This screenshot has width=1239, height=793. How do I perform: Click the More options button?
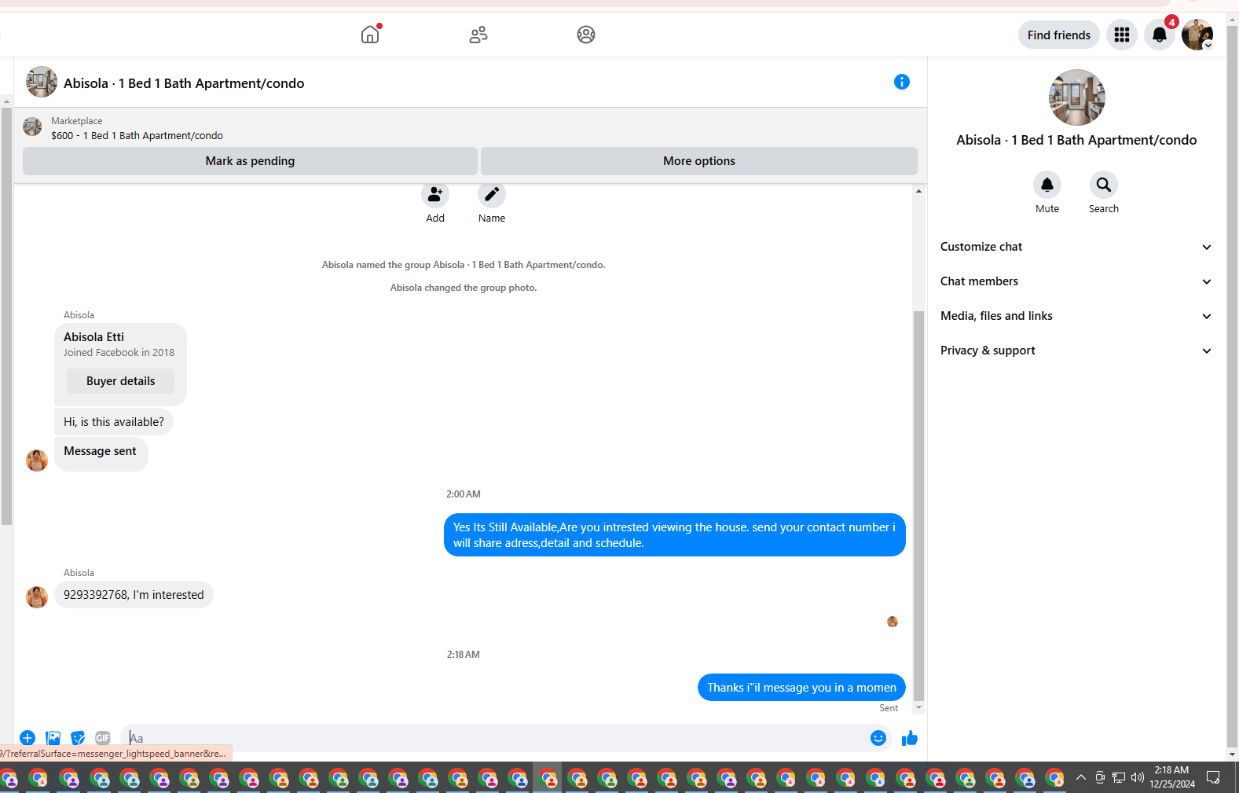point(699,161)
